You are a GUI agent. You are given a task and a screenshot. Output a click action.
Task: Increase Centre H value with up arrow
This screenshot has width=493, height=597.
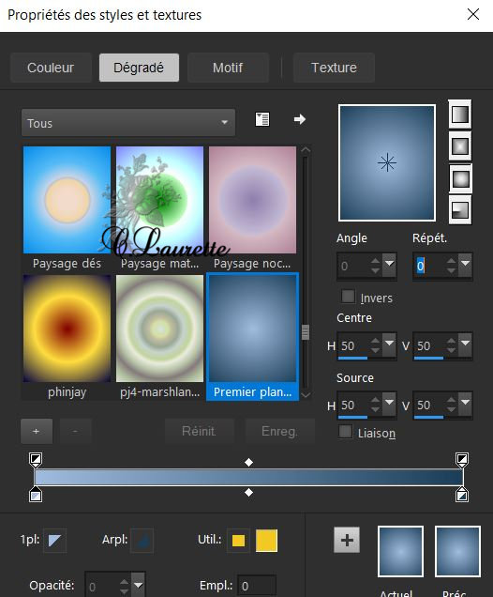point(375,341)
